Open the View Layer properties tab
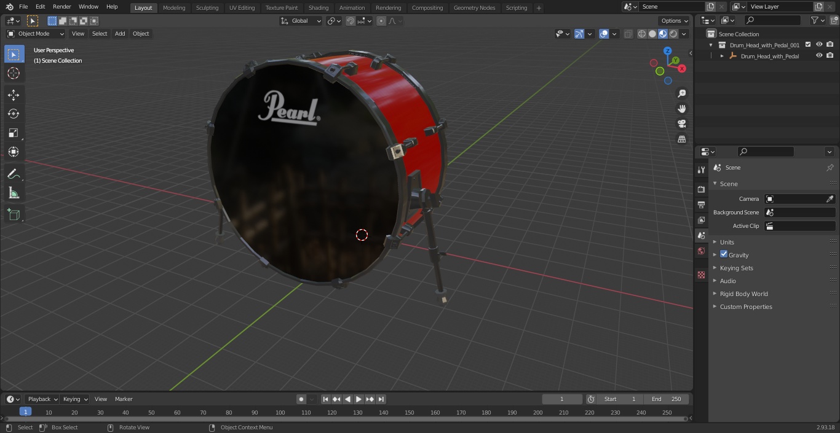 coord(701,220)
